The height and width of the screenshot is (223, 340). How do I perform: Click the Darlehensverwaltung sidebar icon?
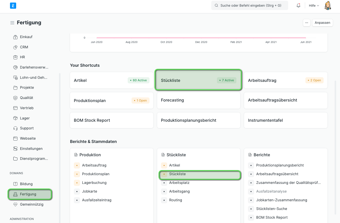15,67
